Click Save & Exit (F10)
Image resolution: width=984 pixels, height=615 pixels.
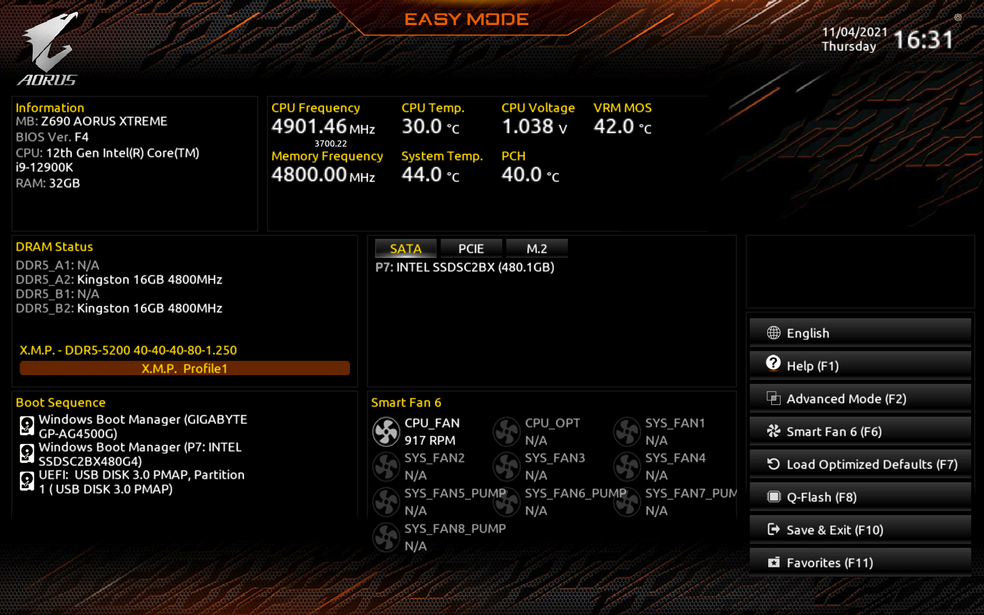(x=859, y=530)
